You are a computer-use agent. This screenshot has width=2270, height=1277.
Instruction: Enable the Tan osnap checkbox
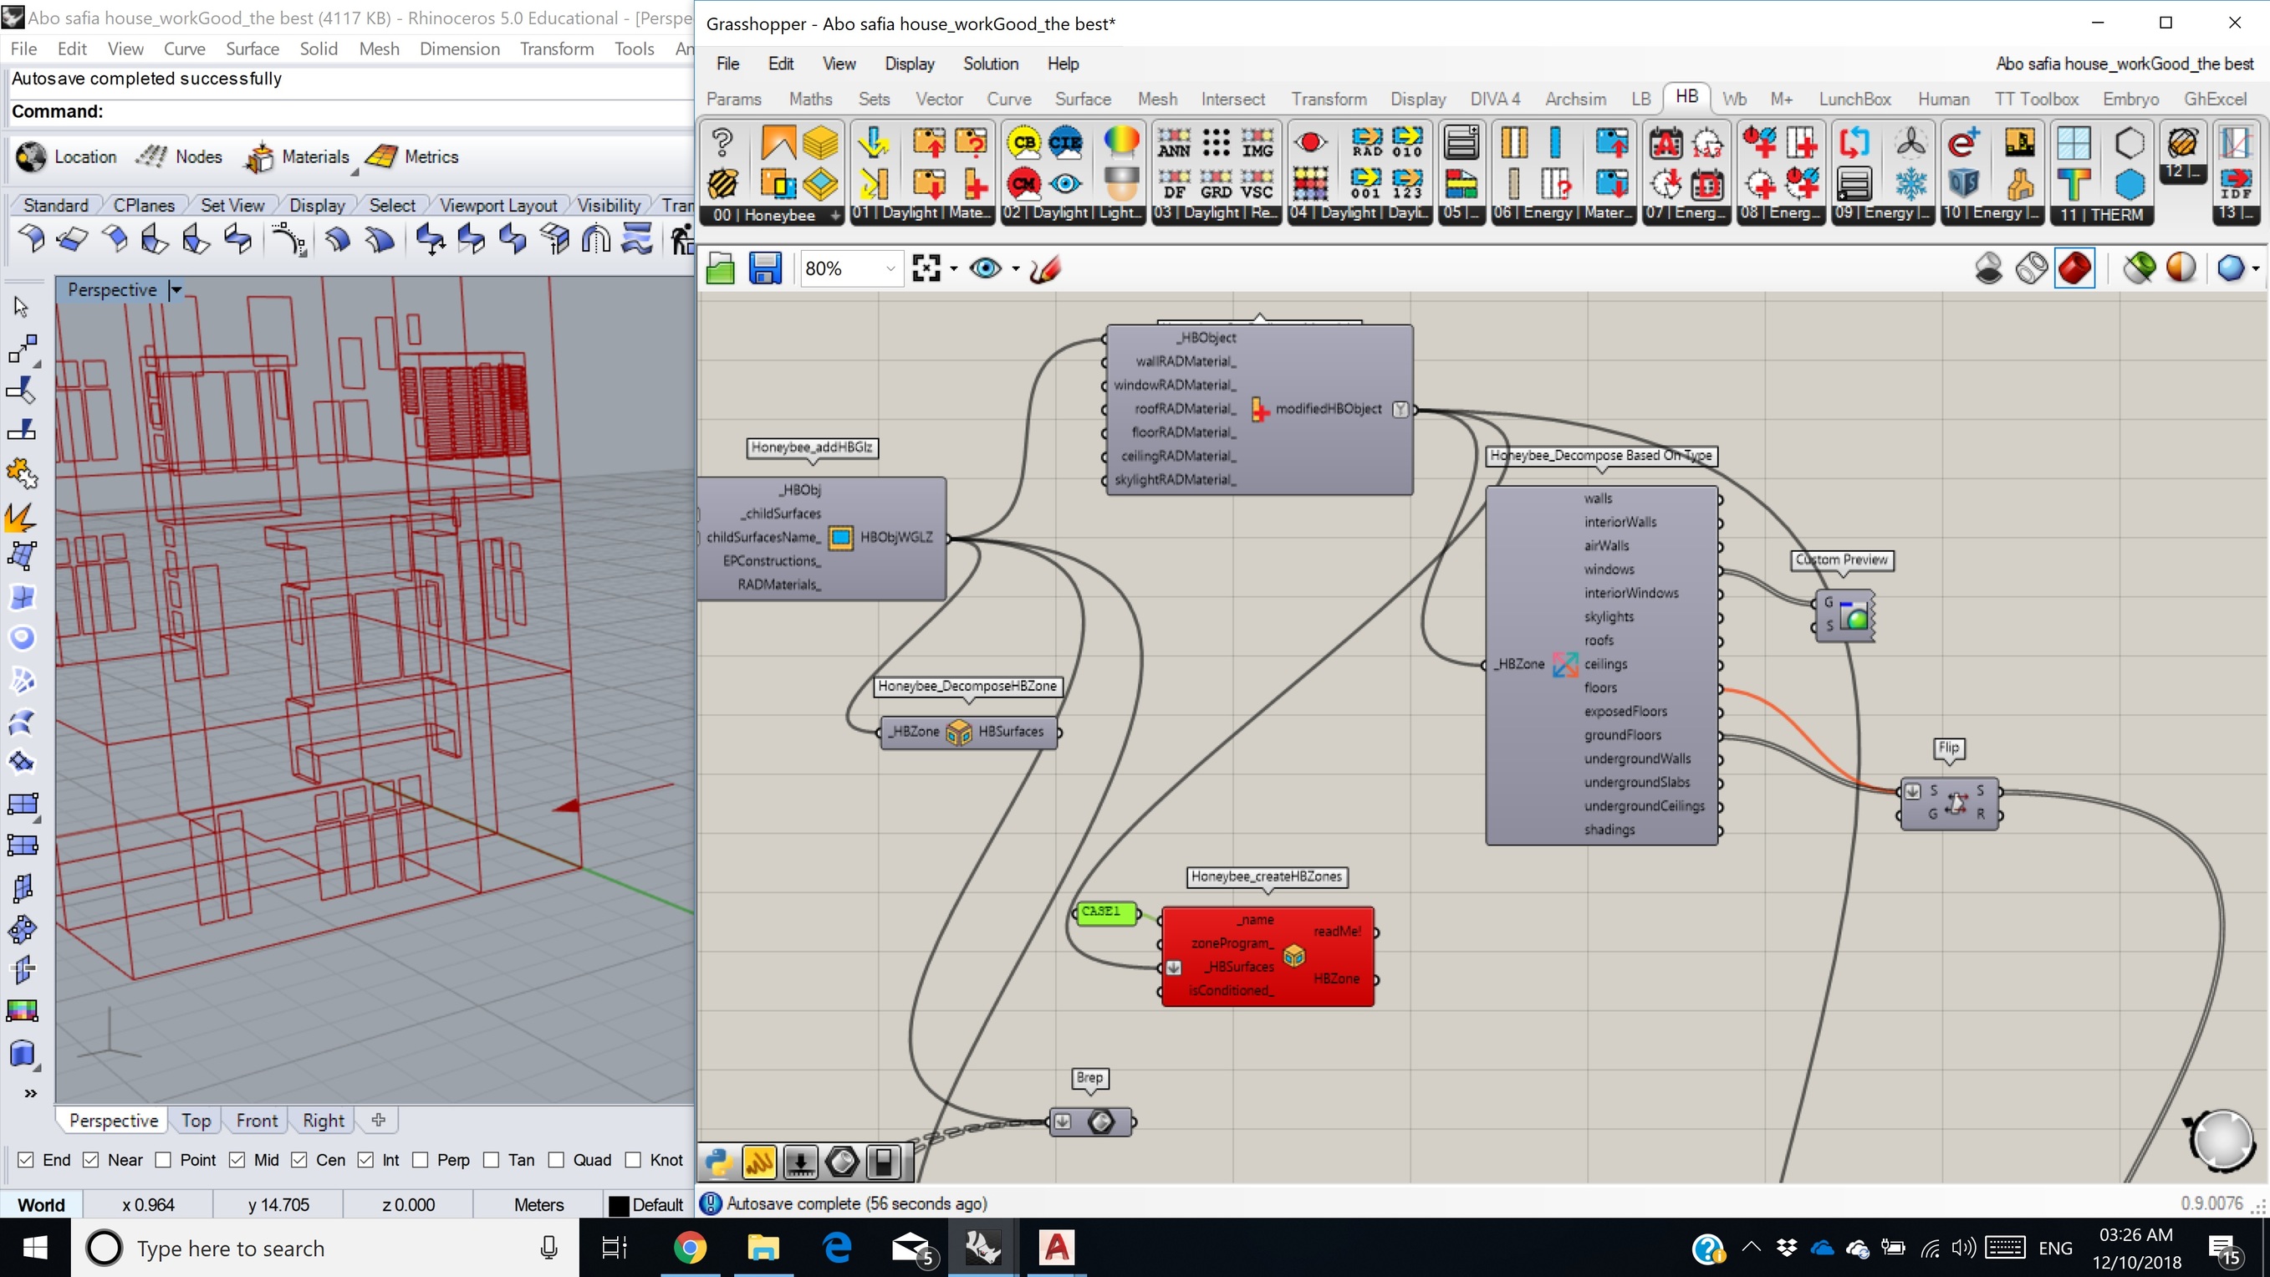(492, 1160)
